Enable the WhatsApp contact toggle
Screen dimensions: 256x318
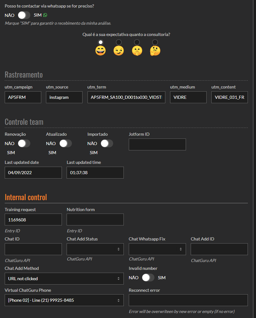tap(24, 15)
